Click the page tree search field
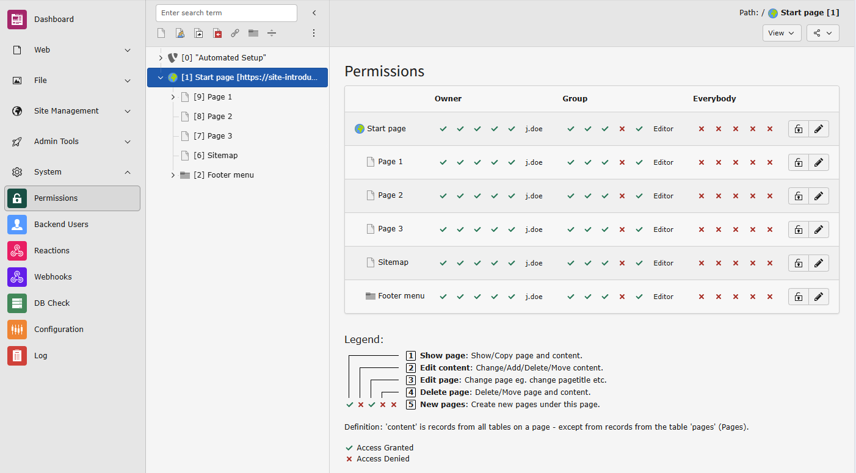 tap(226, 13)
